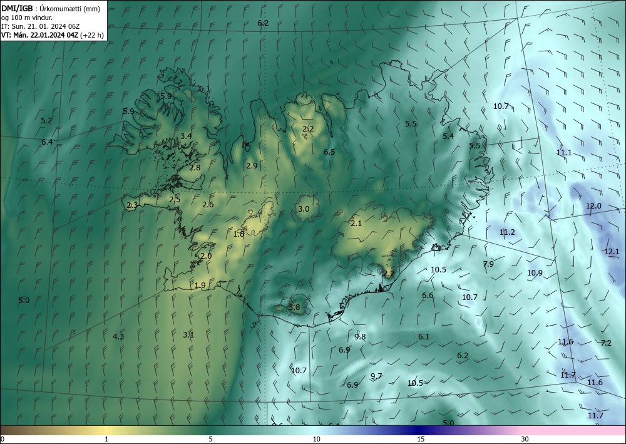Click the 2.9 value on the map
The width and height of the screenshot is (626, 444).
tap(252, 166)
